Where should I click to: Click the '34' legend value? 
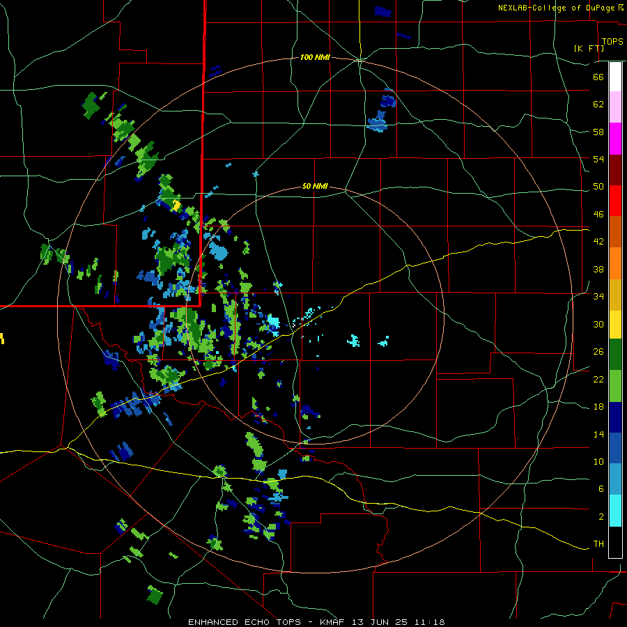[598, 297]
